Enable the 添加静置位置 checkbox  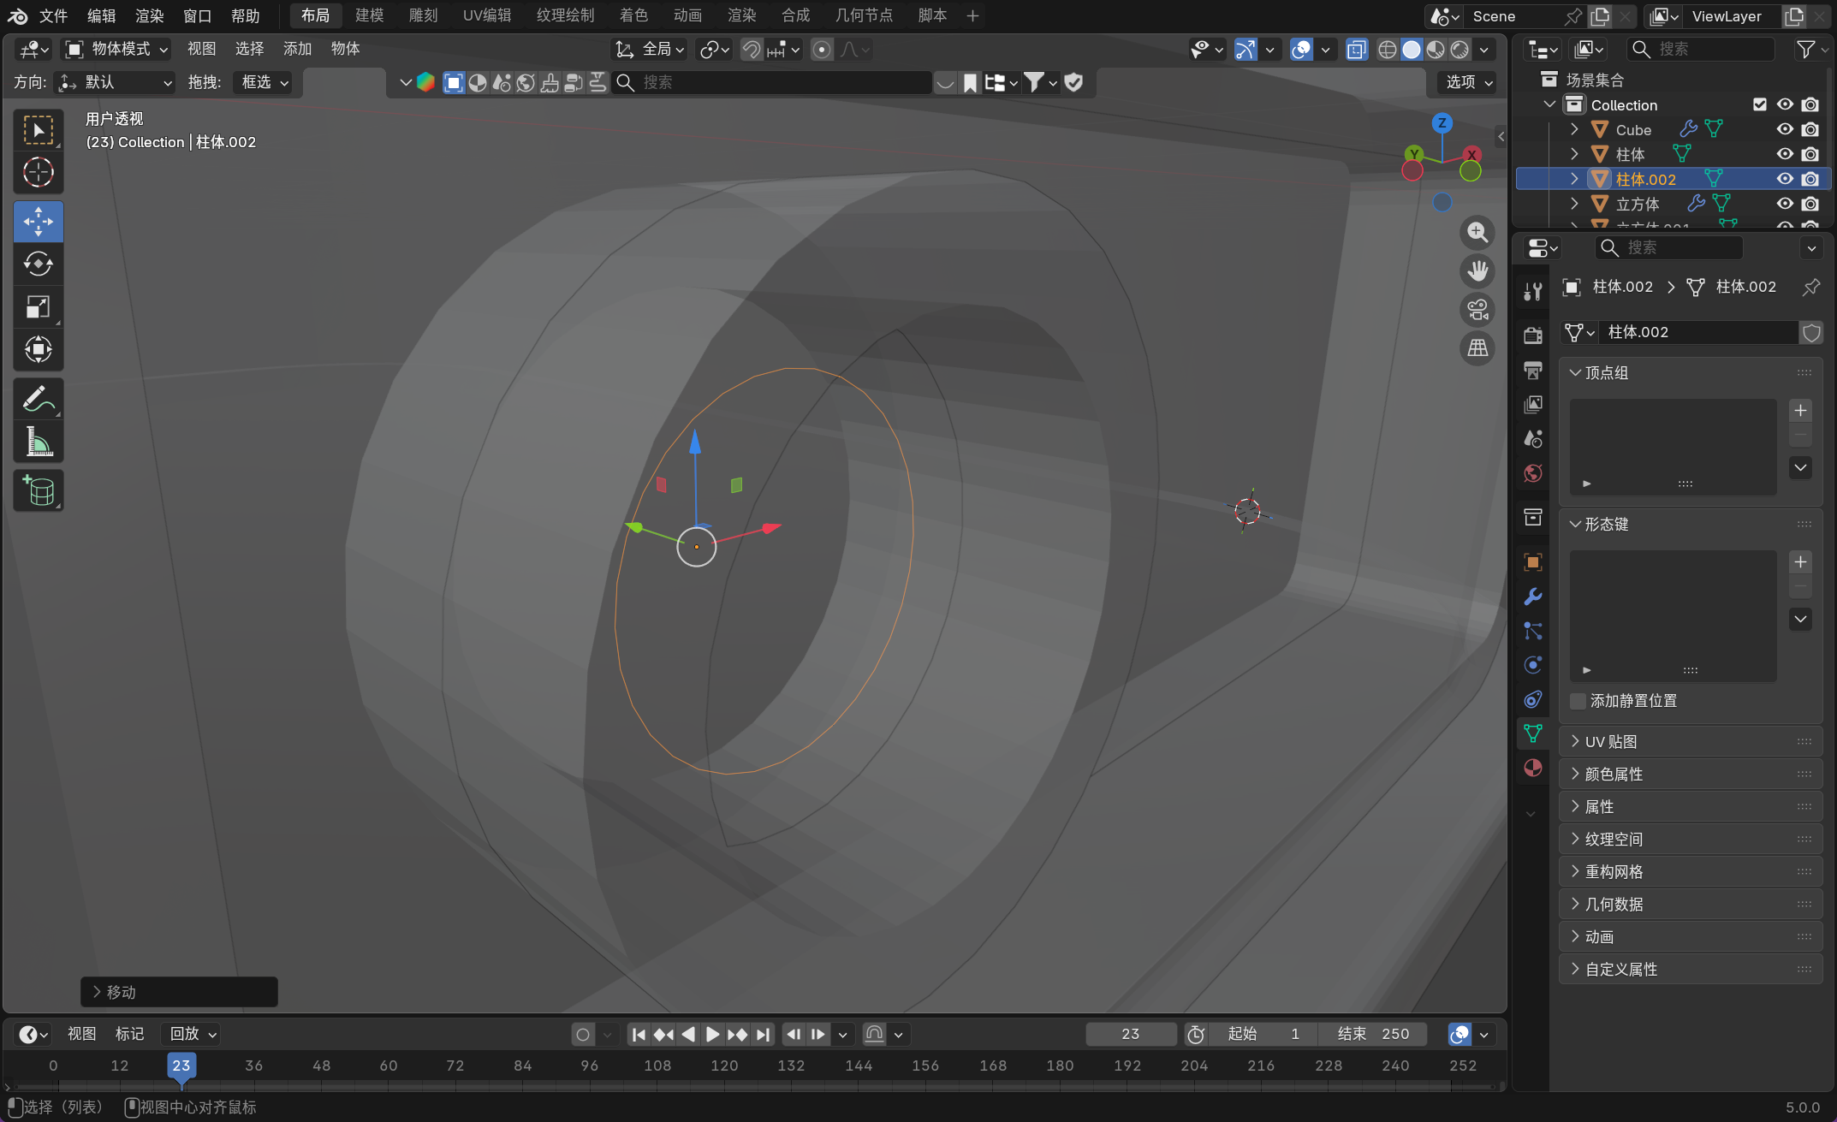pos(1578,701)
